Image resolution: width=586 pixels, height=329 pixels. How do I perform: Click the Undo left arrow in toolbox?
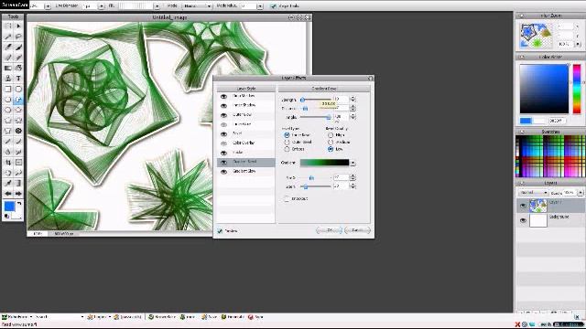pos(8,194)
